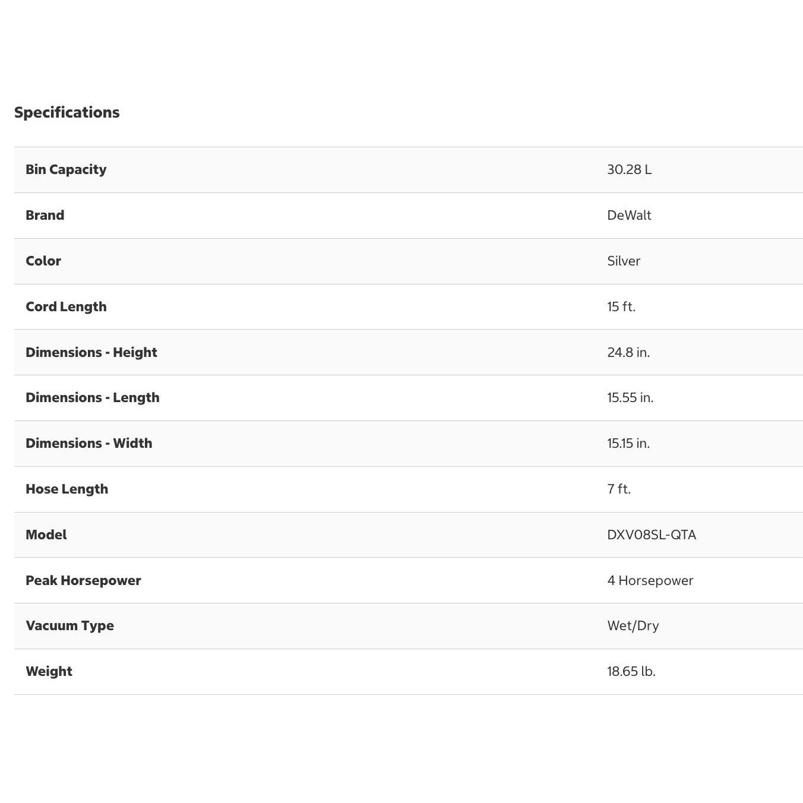Select the DeWalt brand value

[x=629, y=215]
